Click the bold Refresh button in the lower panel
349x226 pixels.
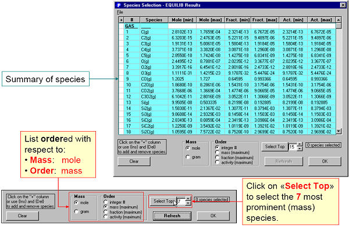click(172, 216)
